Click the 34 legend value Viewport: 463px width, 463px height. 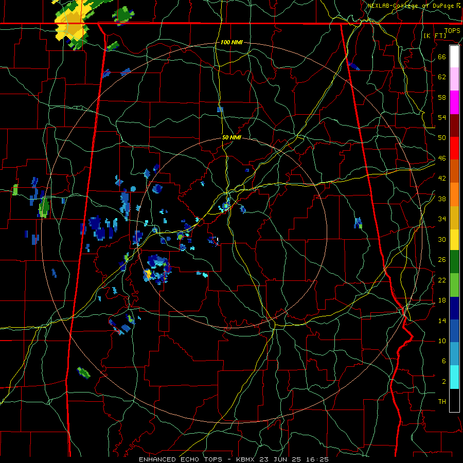point(442,219)
